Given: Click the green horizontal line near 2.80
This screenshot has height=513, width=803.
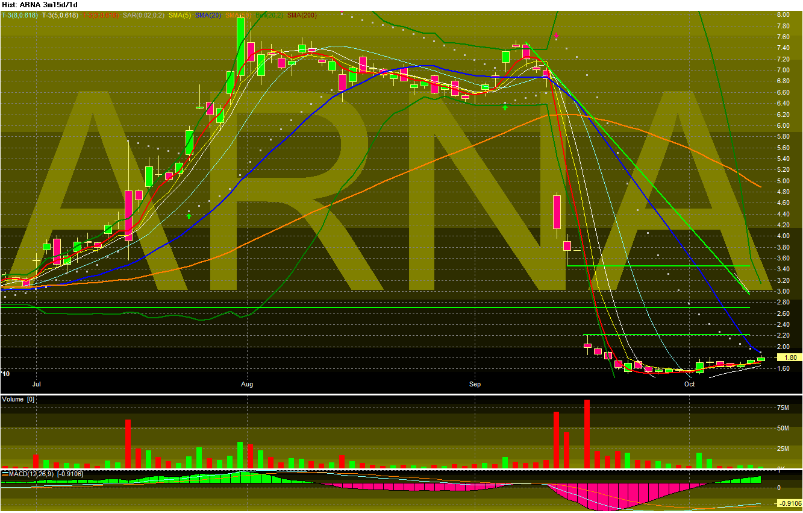Looking at the screenshot, I should [x=361, y=307].
